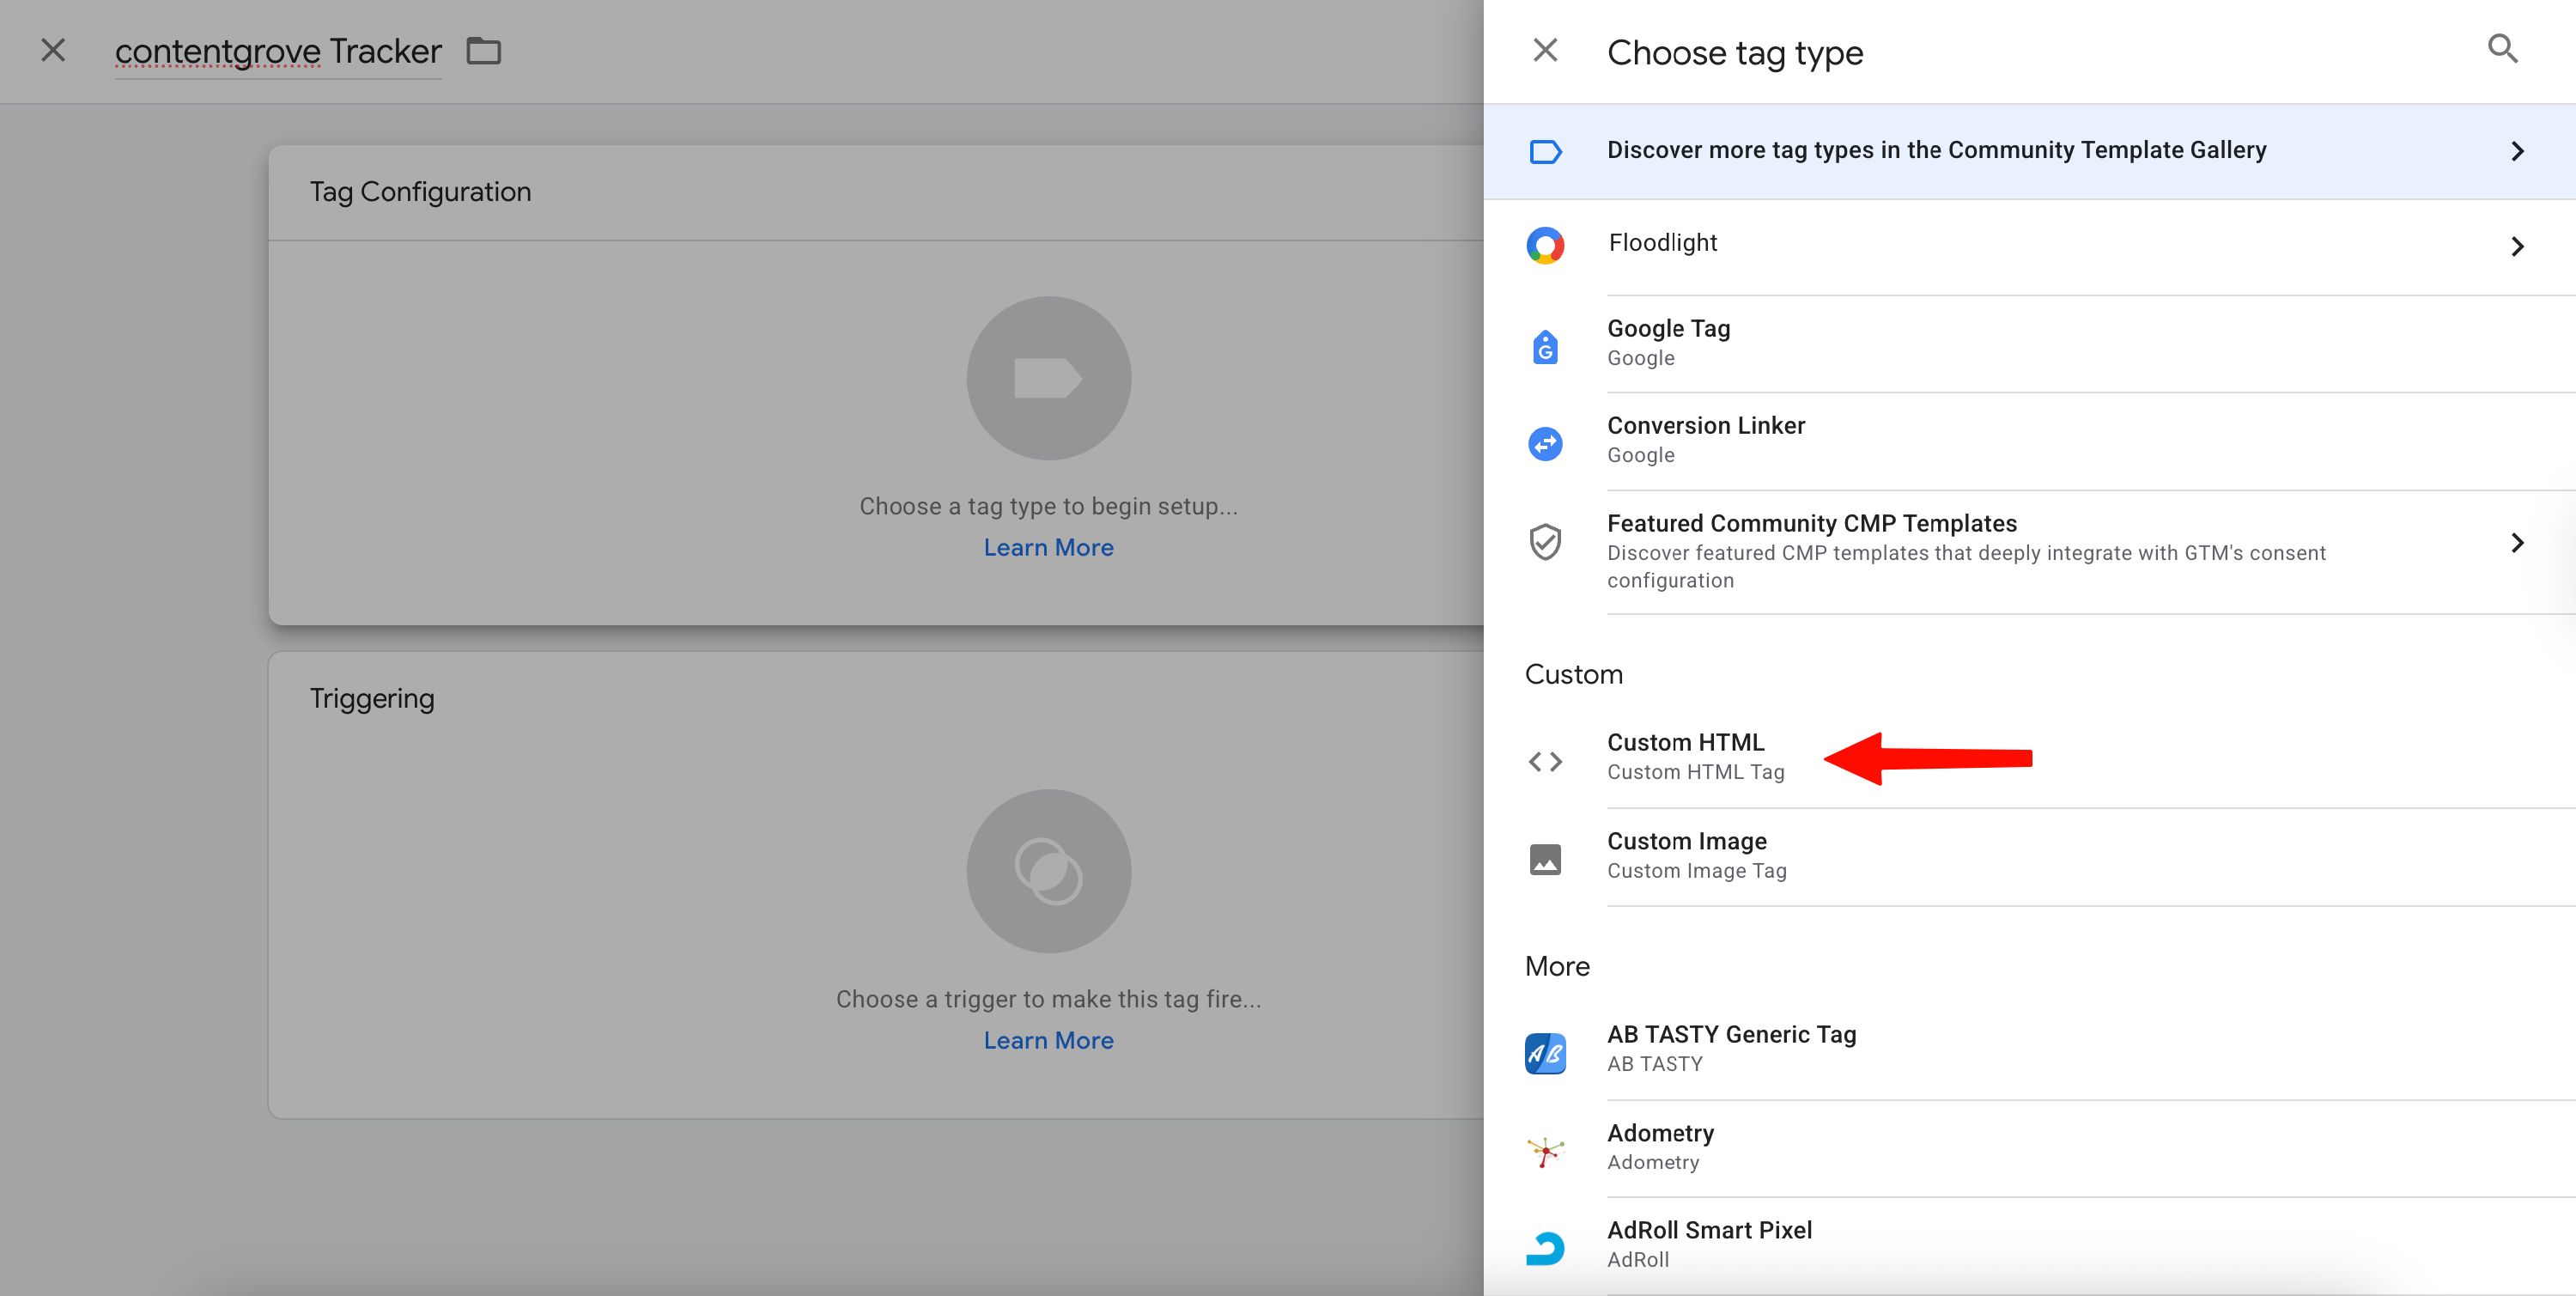Open Learn More under Triggering

click(x=1048, y=1040)
